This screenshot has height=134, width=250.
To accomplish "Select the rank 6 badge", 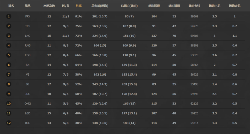I will tap(9, 65).
